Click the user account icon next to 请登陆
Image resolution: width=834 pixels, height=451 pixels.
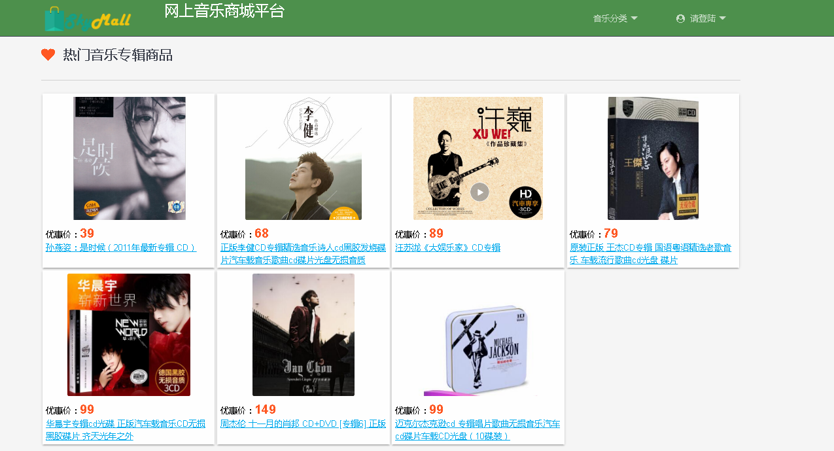(680, 18)
